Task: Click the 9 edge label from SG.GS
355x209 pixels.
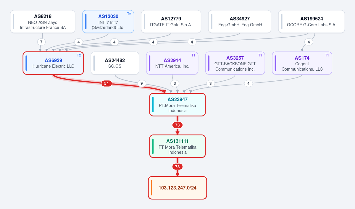Action: pos(141,83)
